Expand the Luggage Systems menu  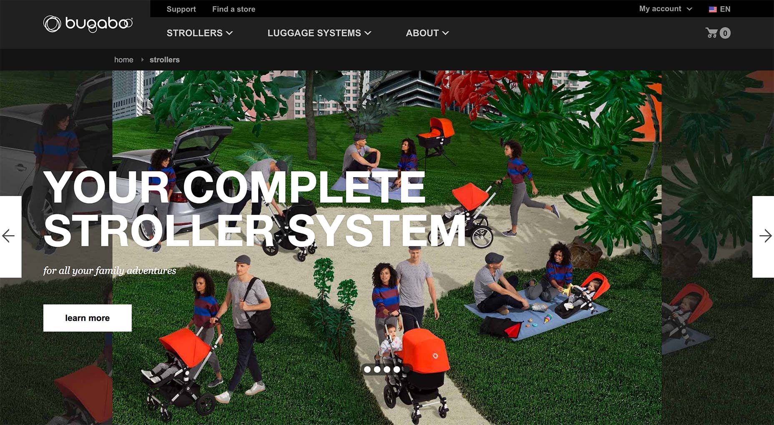point(319,33)
